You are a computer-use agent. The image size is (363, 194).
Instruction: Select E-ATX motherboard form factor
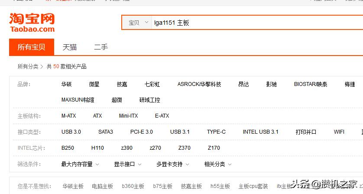pyautogui.click(x=162, y=116)
